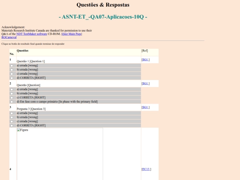Open SG1 reference for question 3
This screenshot has width=240, height=180.
point(145,107)
